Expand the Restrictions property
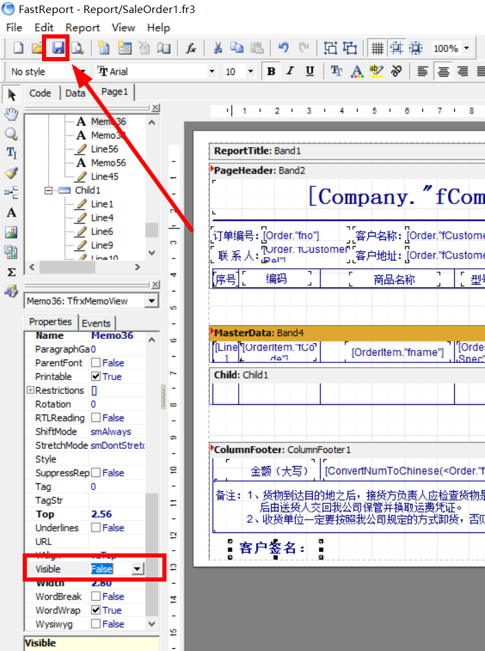 pos(30,390)
